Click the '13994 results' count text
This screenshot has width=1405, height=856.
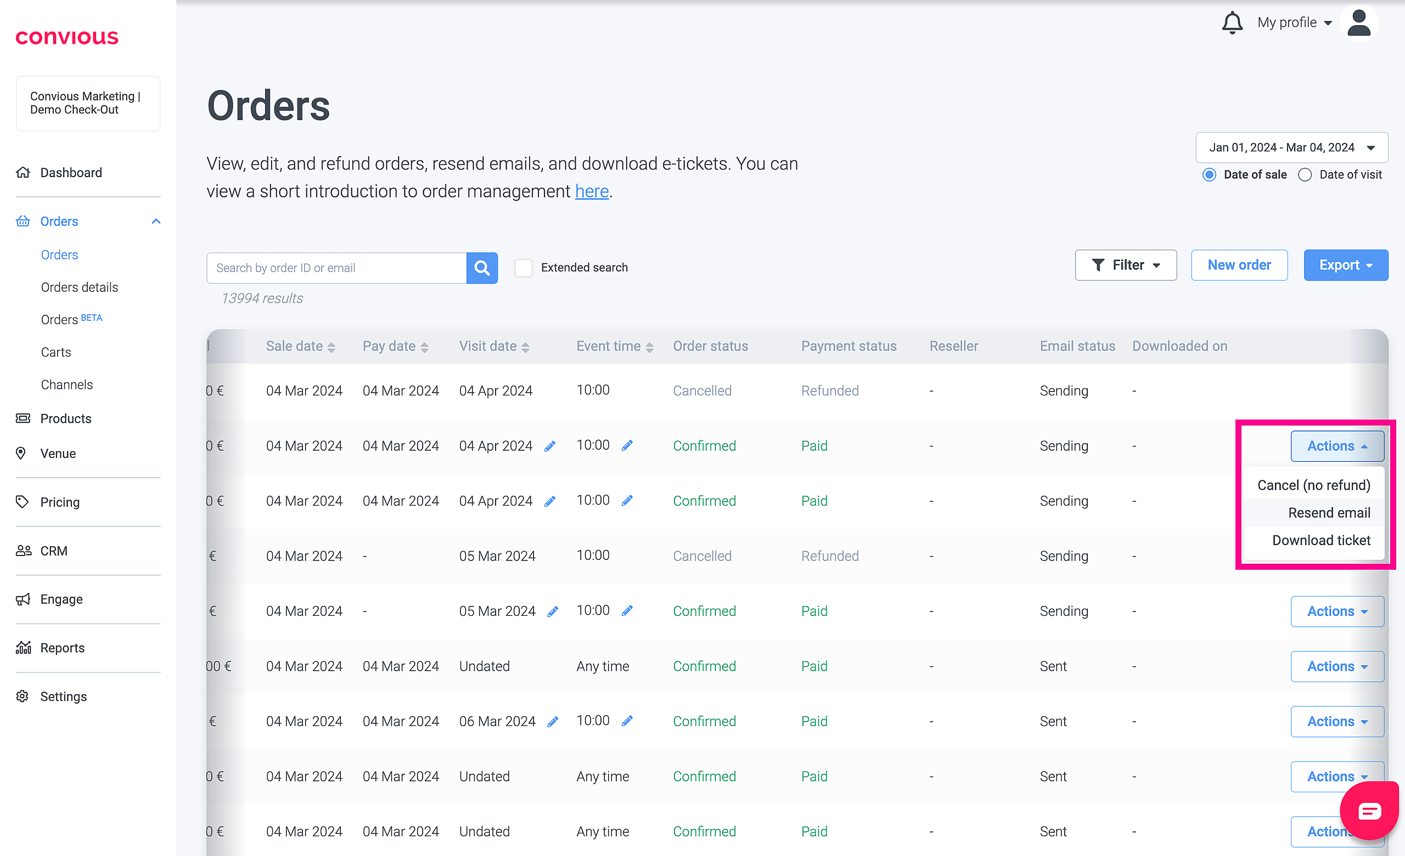[x=262, y=299]
